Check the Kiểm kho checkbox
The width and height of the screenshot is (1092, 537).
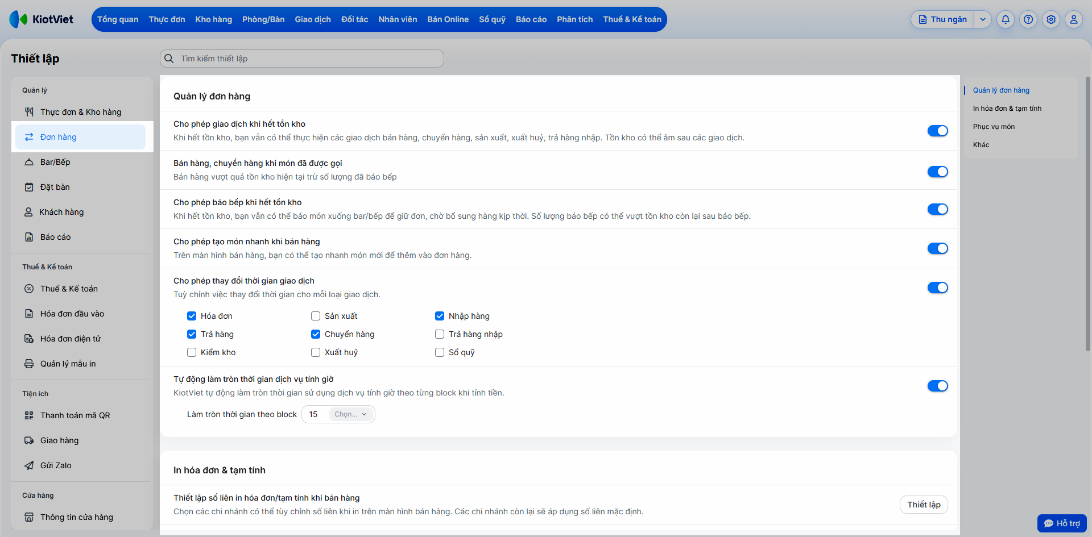coord(192,352)
